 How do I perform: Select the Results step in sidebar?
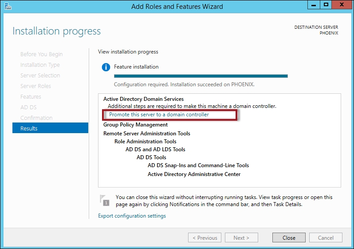click(x=50, y=128)
